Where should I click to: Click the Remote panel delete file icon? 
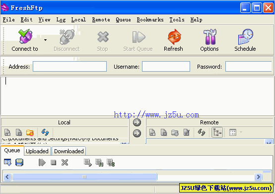click(164, 132)
